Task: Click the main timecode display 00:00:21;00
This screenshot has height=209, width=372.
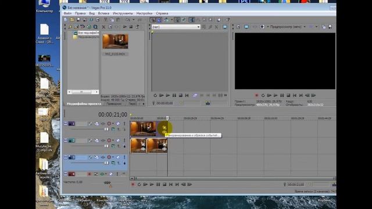Action: pos(113,115)
